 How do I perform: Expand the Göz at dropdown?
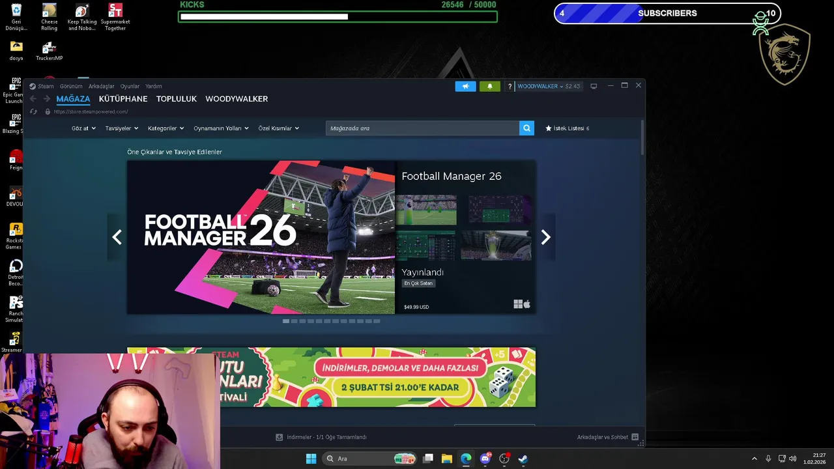pos(83,128)
